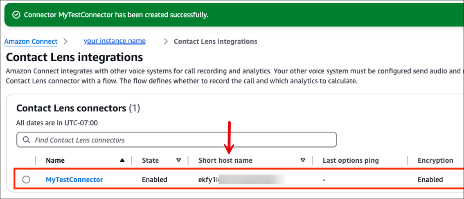Click the ascending sort triangle beside Name
The width and height of the screenshot is (464, 199).
(x=122, y=161)
